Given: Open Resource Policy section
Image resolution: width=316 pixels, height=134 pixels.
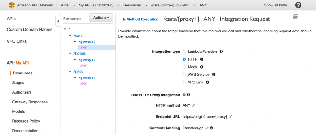Looking at the screenshot, I should [26, 121].
